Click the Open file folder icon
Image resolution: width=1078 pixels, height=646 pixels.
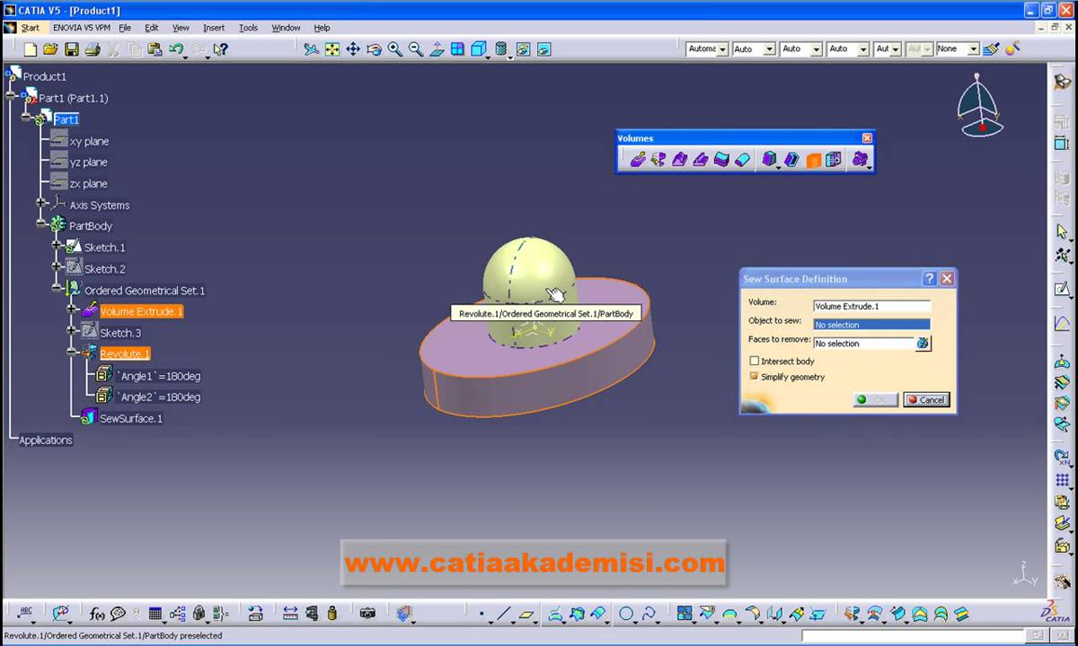coord(50,49)
